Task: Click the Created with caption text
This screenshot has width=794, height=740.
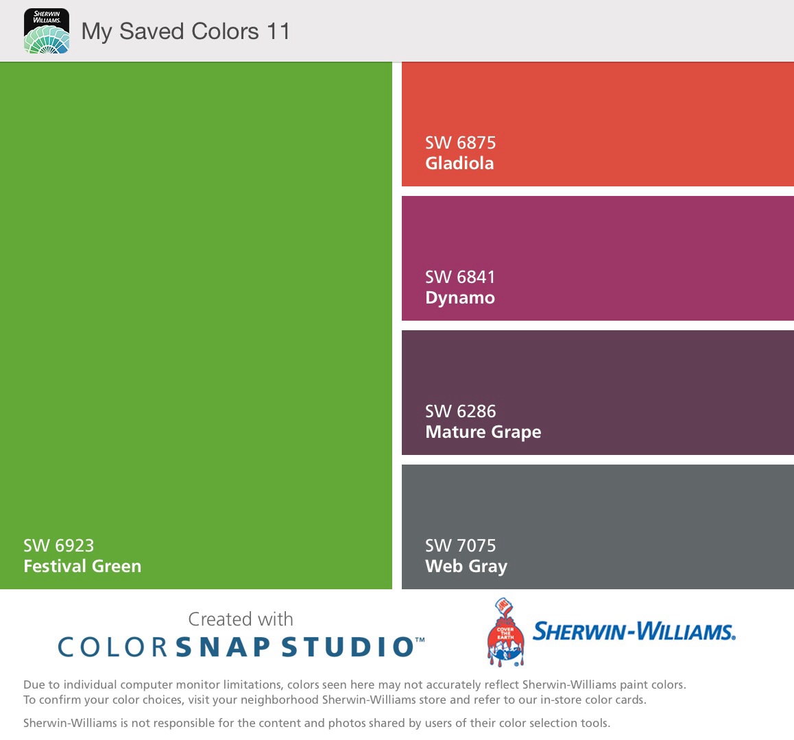Action: coord(241,619)
